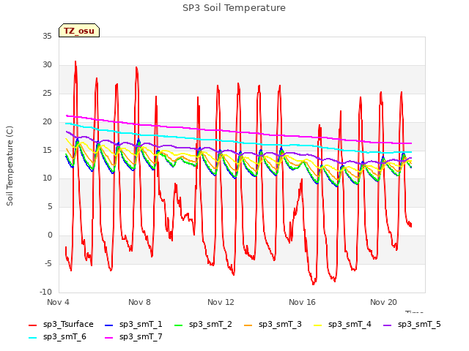
Task: Click the red sp3_Tsurface legend swatch
Action: [x=32, y=325]
